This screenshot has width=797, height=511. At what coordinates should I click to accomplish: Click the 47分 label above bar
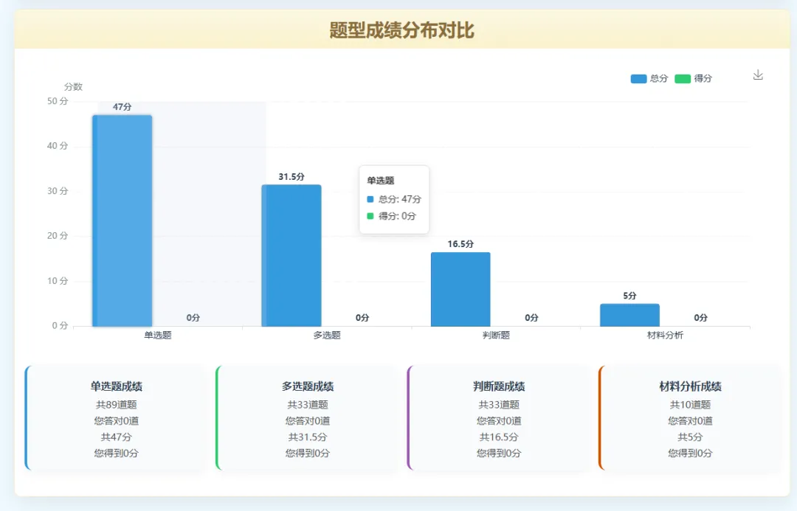tap(122, 107)
